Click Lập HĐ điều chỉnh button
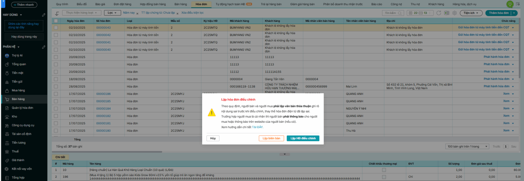This screenshot has width=524, height=181. (303, 138)
